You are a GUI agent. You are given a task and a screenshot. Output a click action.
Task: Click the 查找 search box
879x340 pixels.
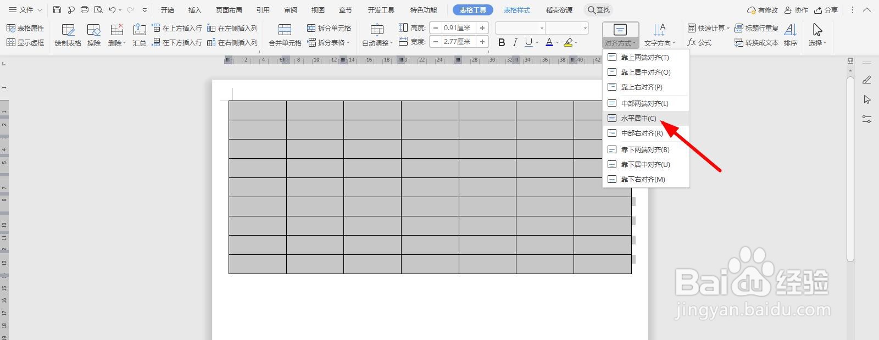[598, 10]
